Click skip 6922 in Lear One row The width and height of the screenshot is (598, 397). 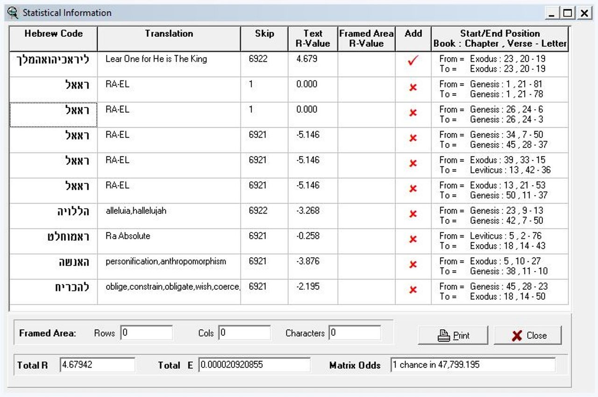(264, 64)
